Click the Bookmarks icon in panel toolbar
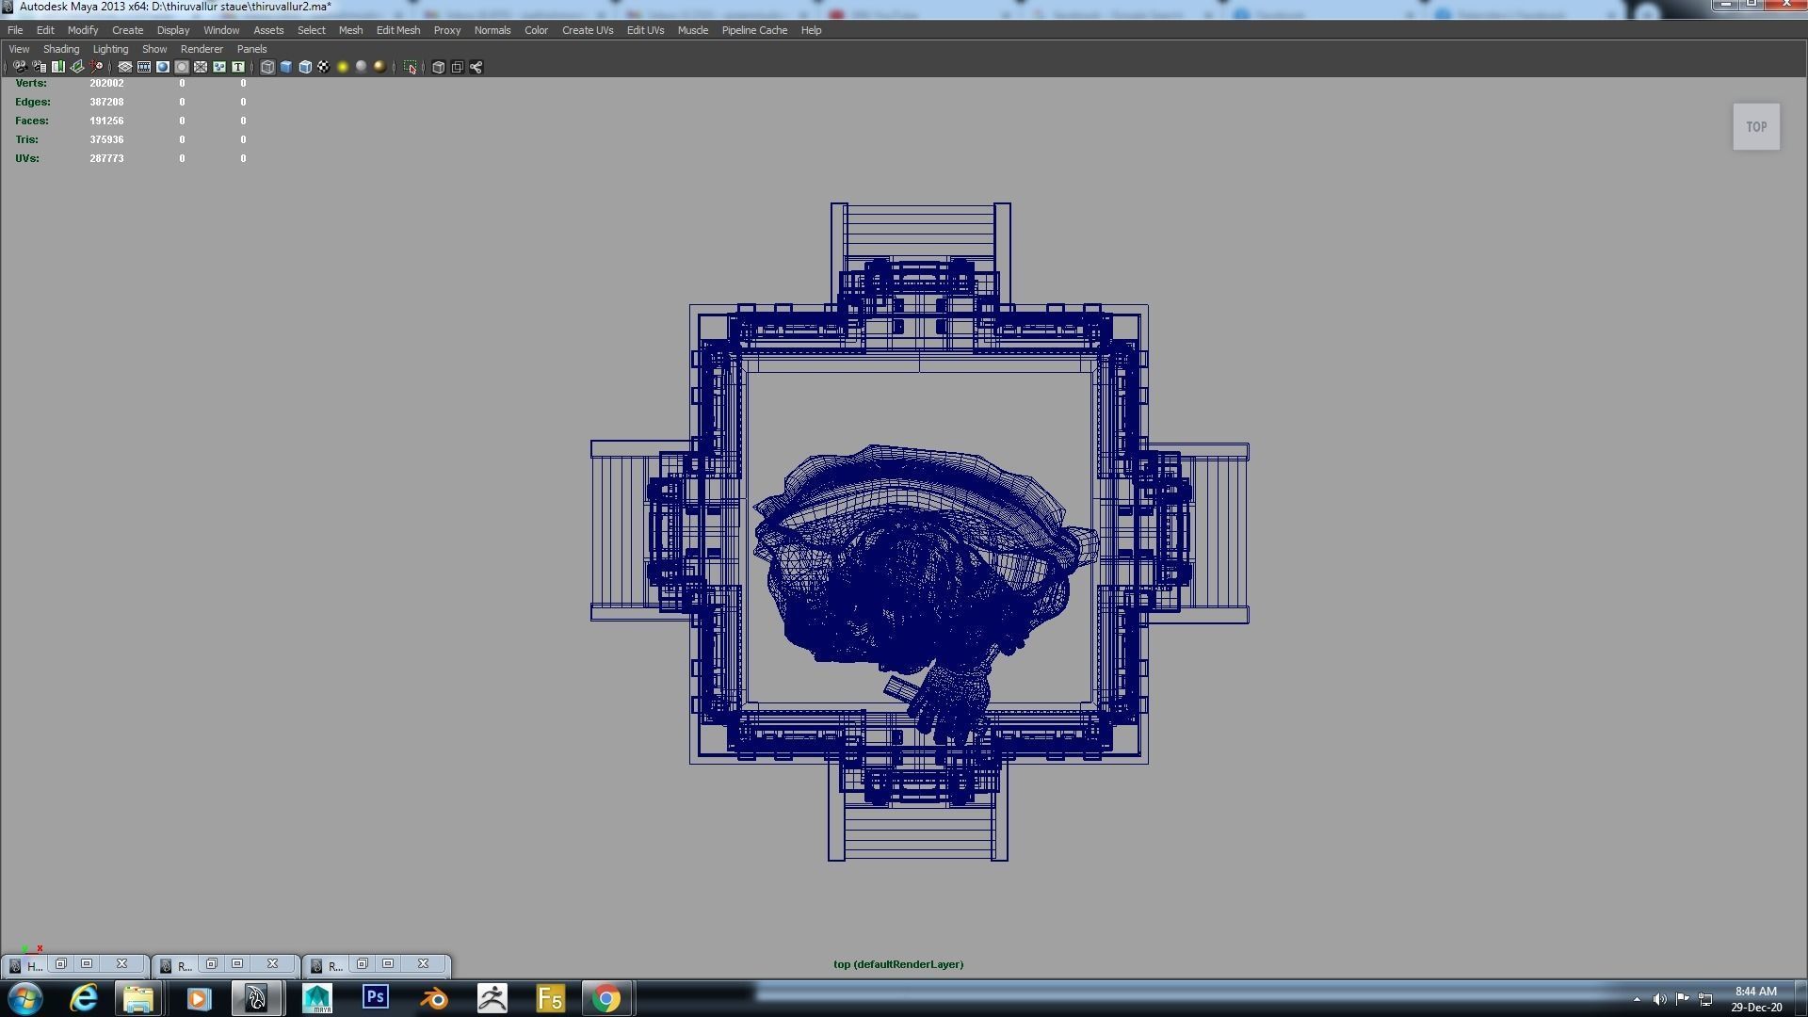This screenshot has width=1808, height=1017. pos(58,67)
